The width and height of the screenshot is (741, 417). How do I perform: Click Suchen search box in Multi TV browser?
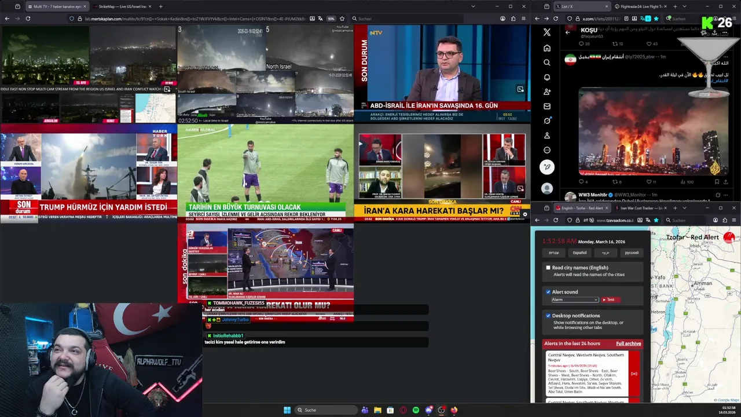tap(407, 19)
